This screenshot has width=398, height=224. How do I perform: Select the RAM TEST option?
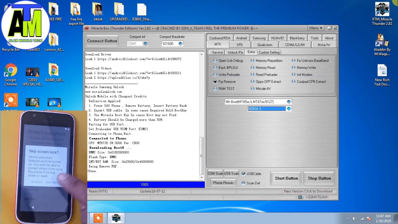(x=224, y=89)
